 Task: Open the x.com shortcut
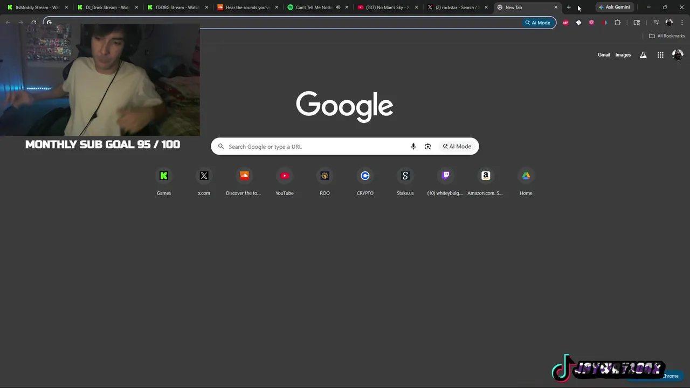pyautogui.click(x=204, y=182)
